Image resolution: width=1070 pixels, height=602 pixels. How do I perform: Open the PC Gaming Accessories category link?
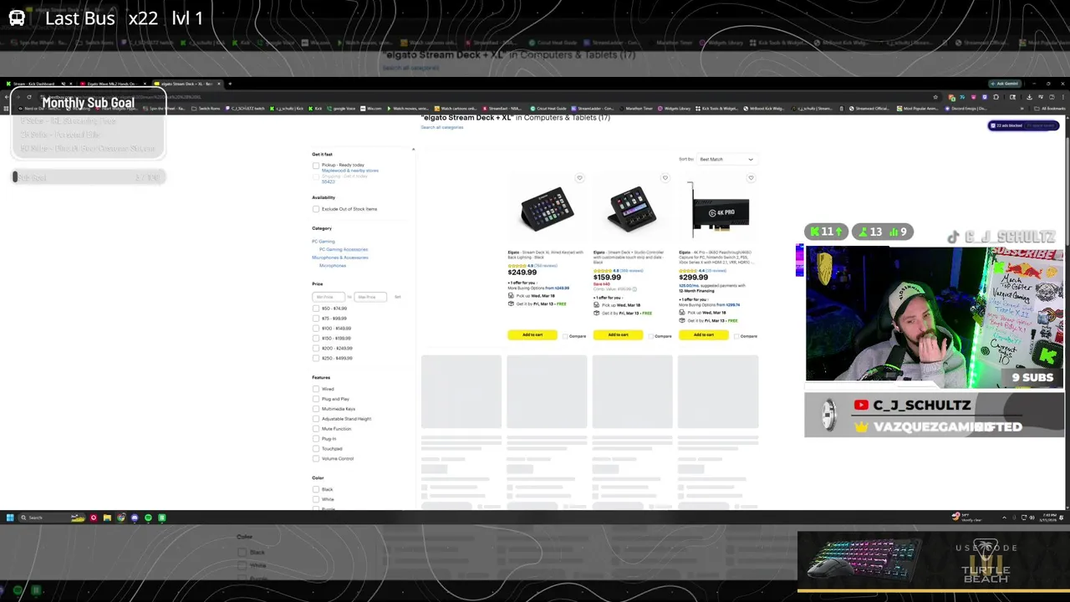tap(344, 249)
